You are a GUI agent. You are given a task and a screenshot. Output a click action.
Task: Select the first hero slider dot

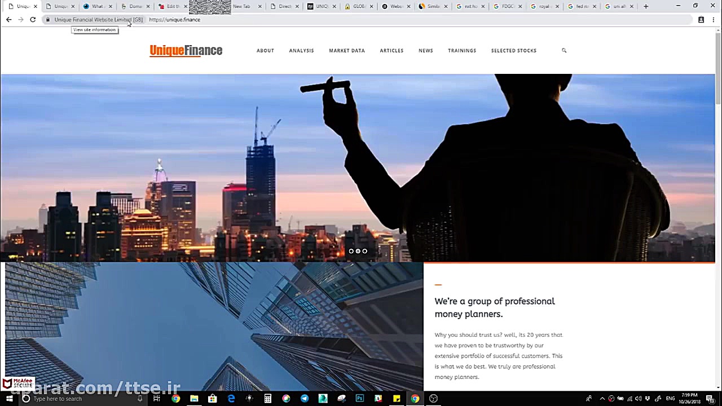pyautogui.click(x=351, y=251)
